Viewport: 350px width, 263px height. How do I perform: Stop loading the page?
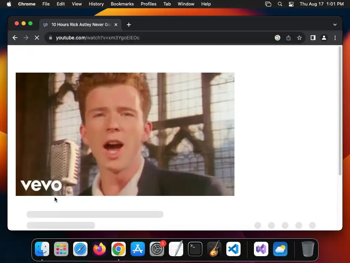(x=37, y=38)
